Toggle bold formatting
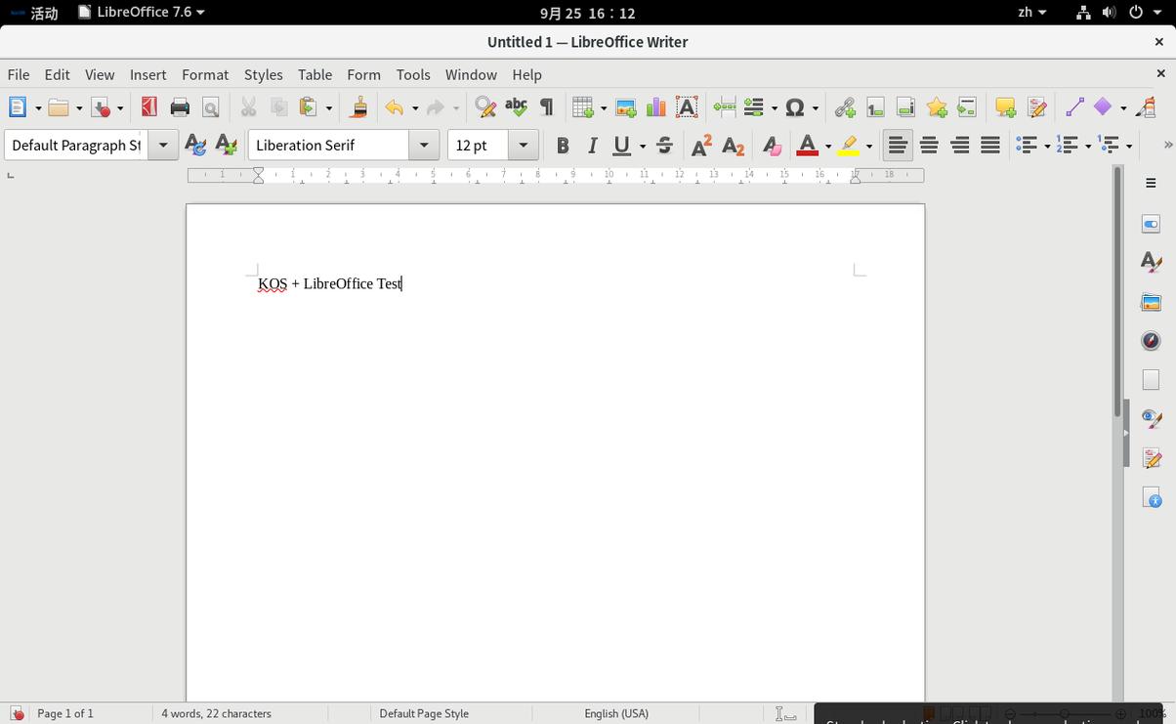The height and width of the screenshot is (724, 1176). 563,145
